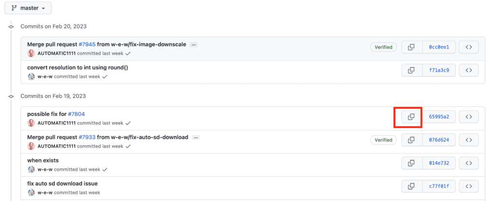Open commit hash f71a3c9

(439, 70)
